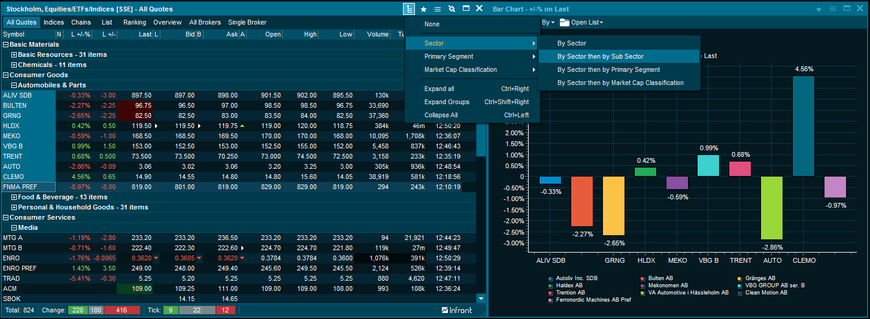
Task: Open the By dropdown in the Bar Chart toolbar
Action: coord(548,22)
